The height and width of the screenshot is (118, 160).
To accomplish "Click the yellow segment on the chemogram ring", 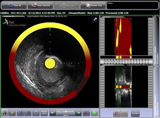I will (50, 25).
